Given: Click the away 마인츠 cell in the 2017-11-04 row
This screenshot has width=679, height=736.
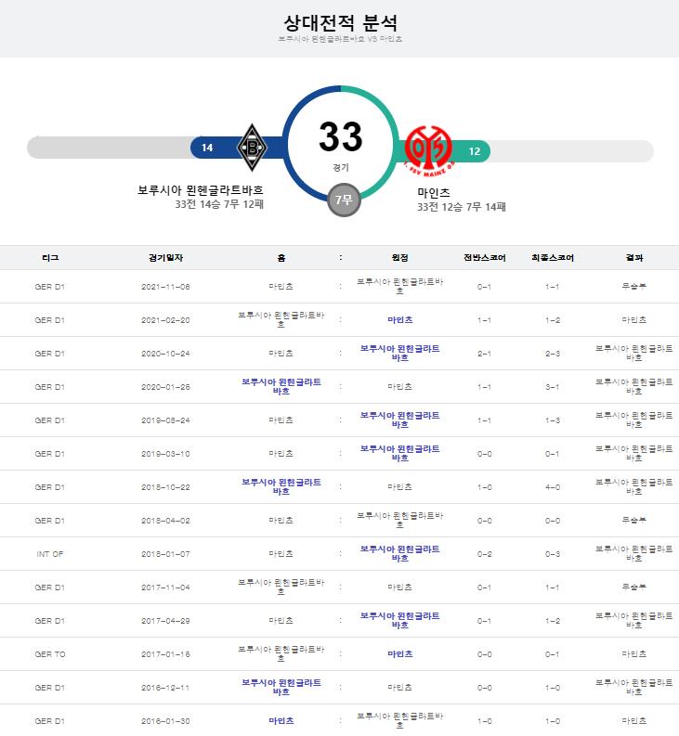Looking at the screenshot, I should pyautogui.click(x=400, y=587).
